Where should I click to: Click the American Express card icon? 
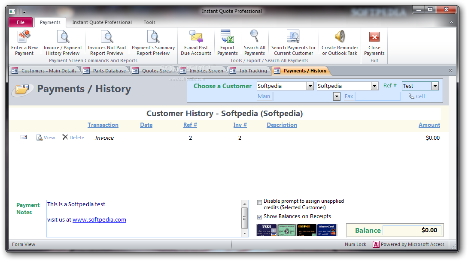[x=286, y=230]
